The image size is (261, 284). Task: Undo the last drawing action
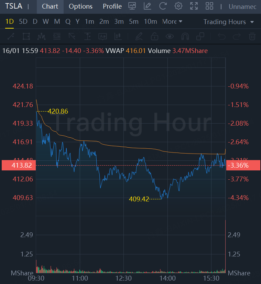click(221, 36)
